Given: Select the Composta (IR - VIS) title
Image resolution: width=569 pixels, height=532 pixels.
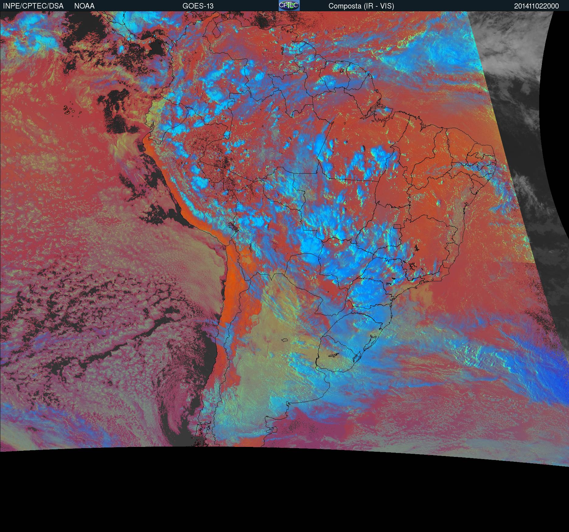Looking at the screenshot, I should (361, 6).
